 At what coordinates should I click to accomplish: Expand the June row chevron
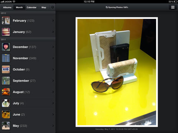click(x=53, y=115)
